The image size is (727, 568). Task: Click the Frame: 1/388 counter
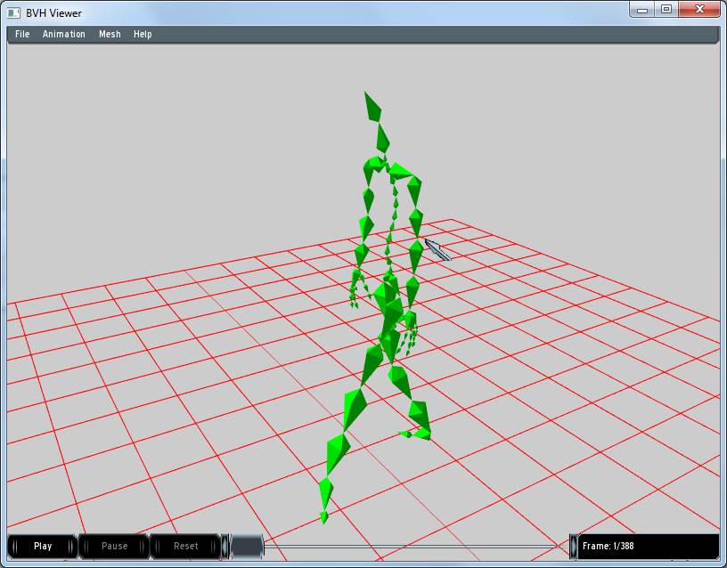[649, 547]
